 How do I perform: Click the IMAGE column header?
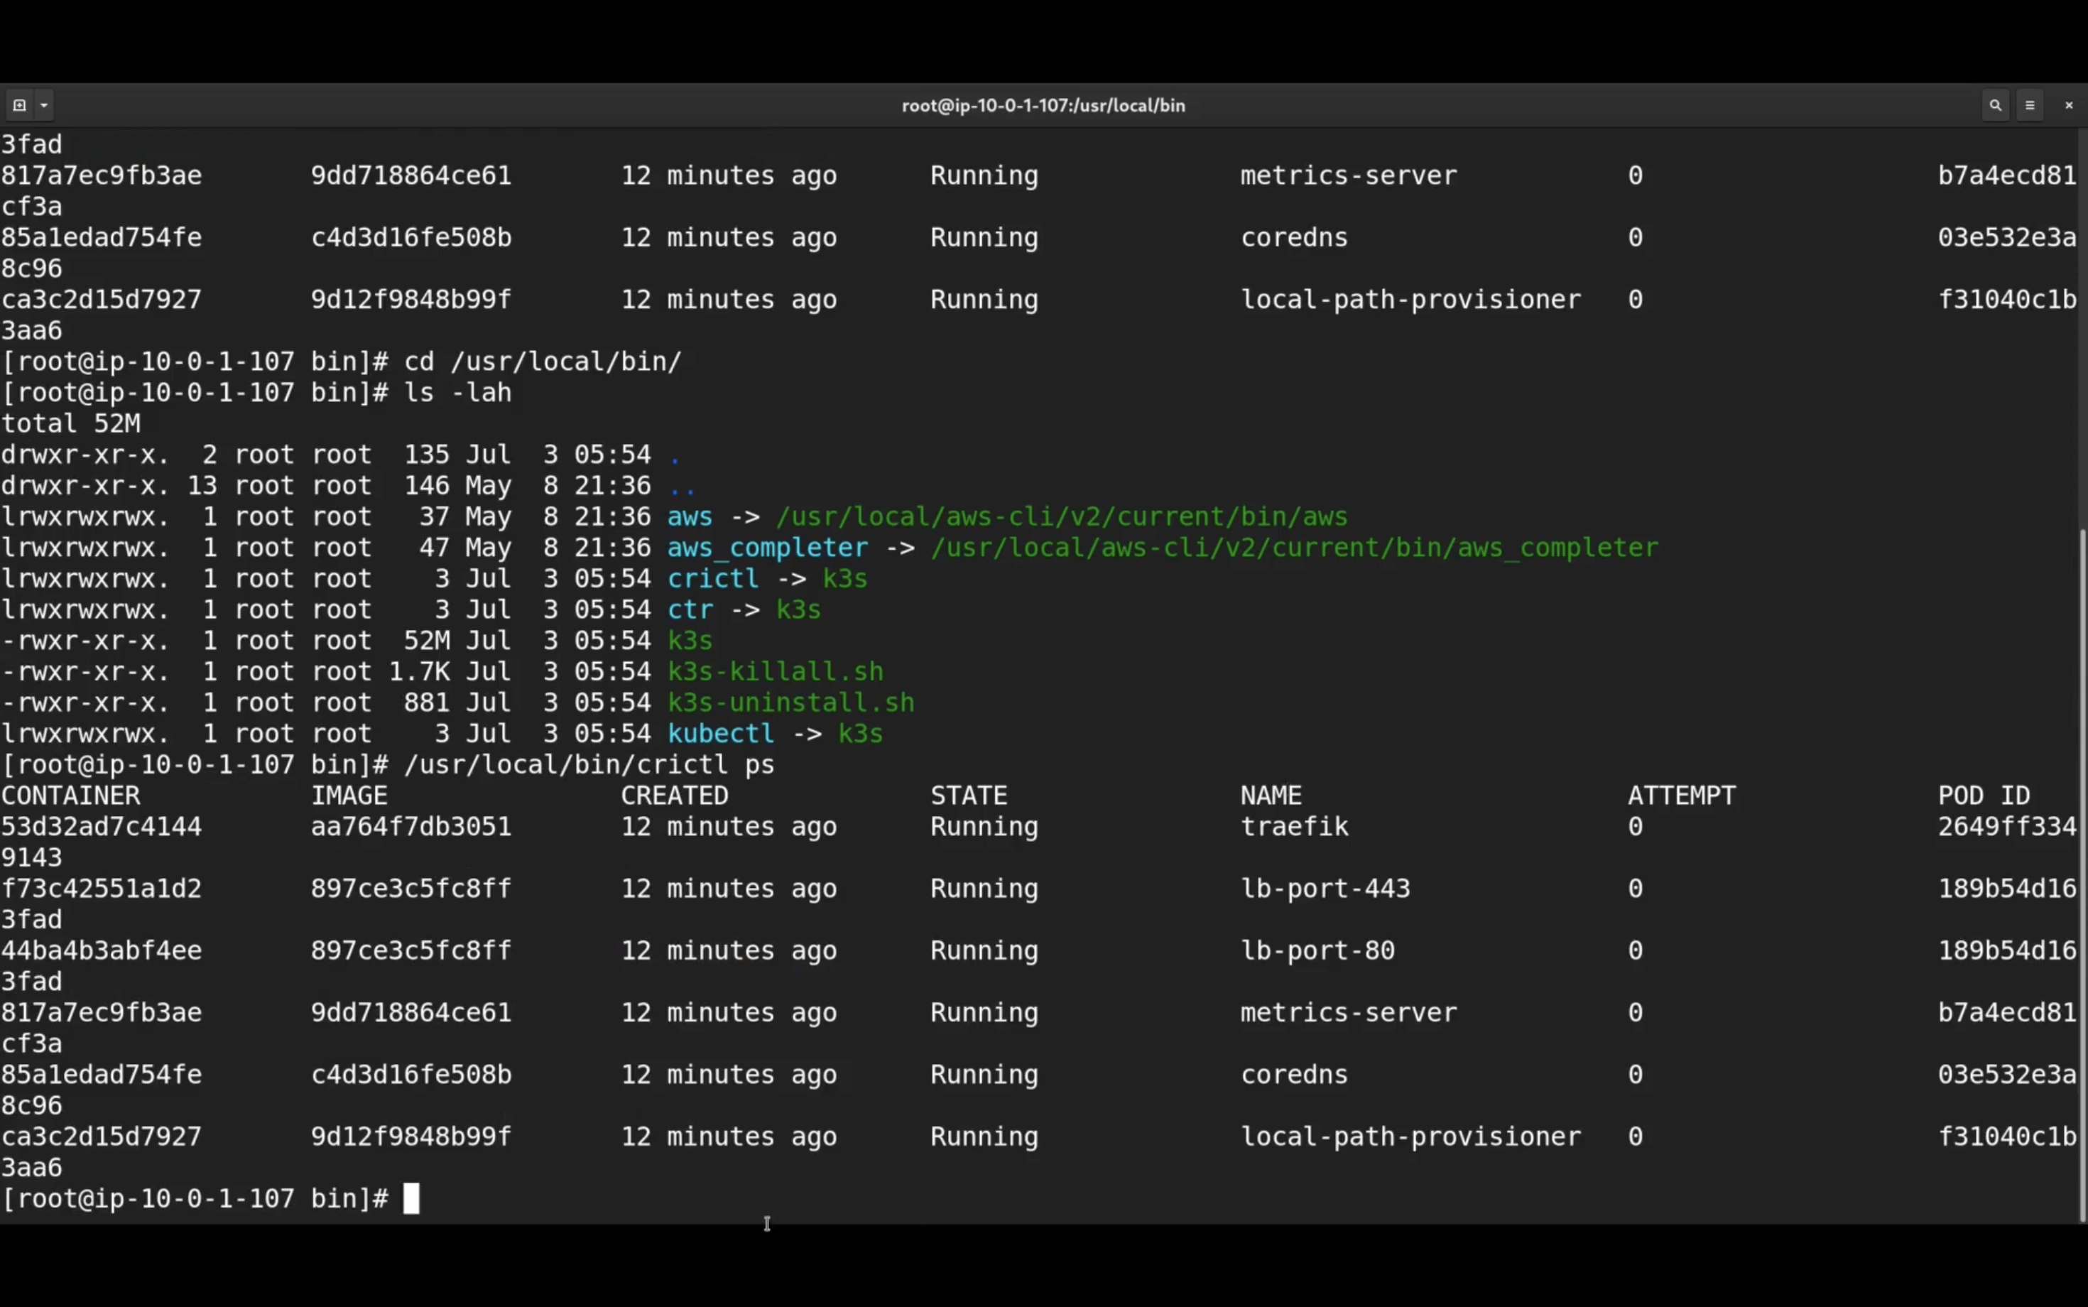coord(349,796)
